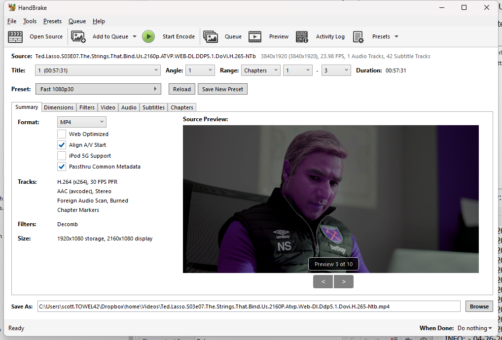Uncheck the Align A/V Start checkbox
Viewport: 502px width, 340px height.
[x=62, y=145]
